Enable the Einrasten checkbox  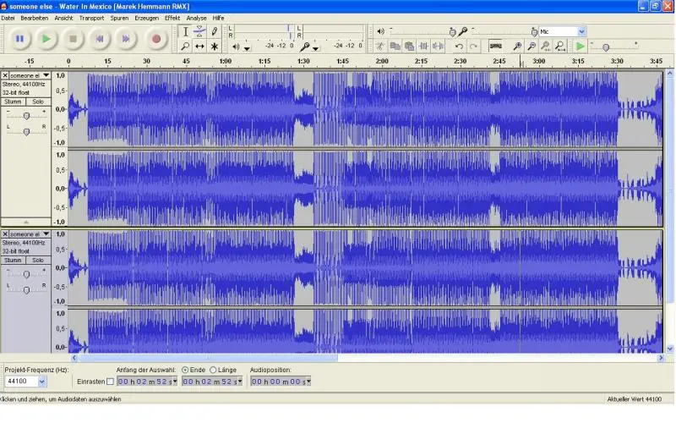[x=110, y=382]
